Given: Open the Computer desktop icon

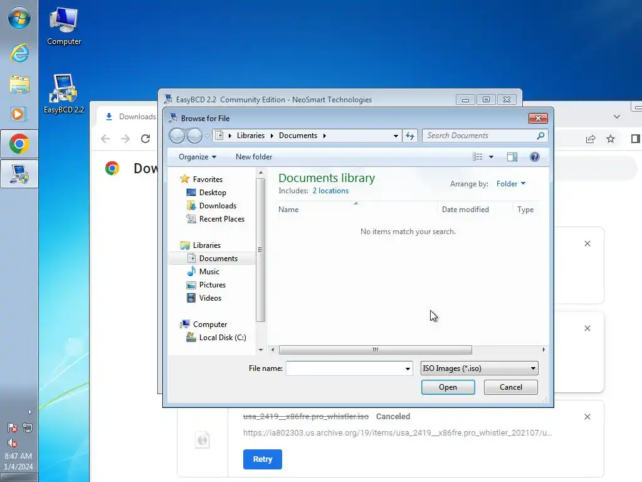Looking at the screenshot, I should (64, 26).
